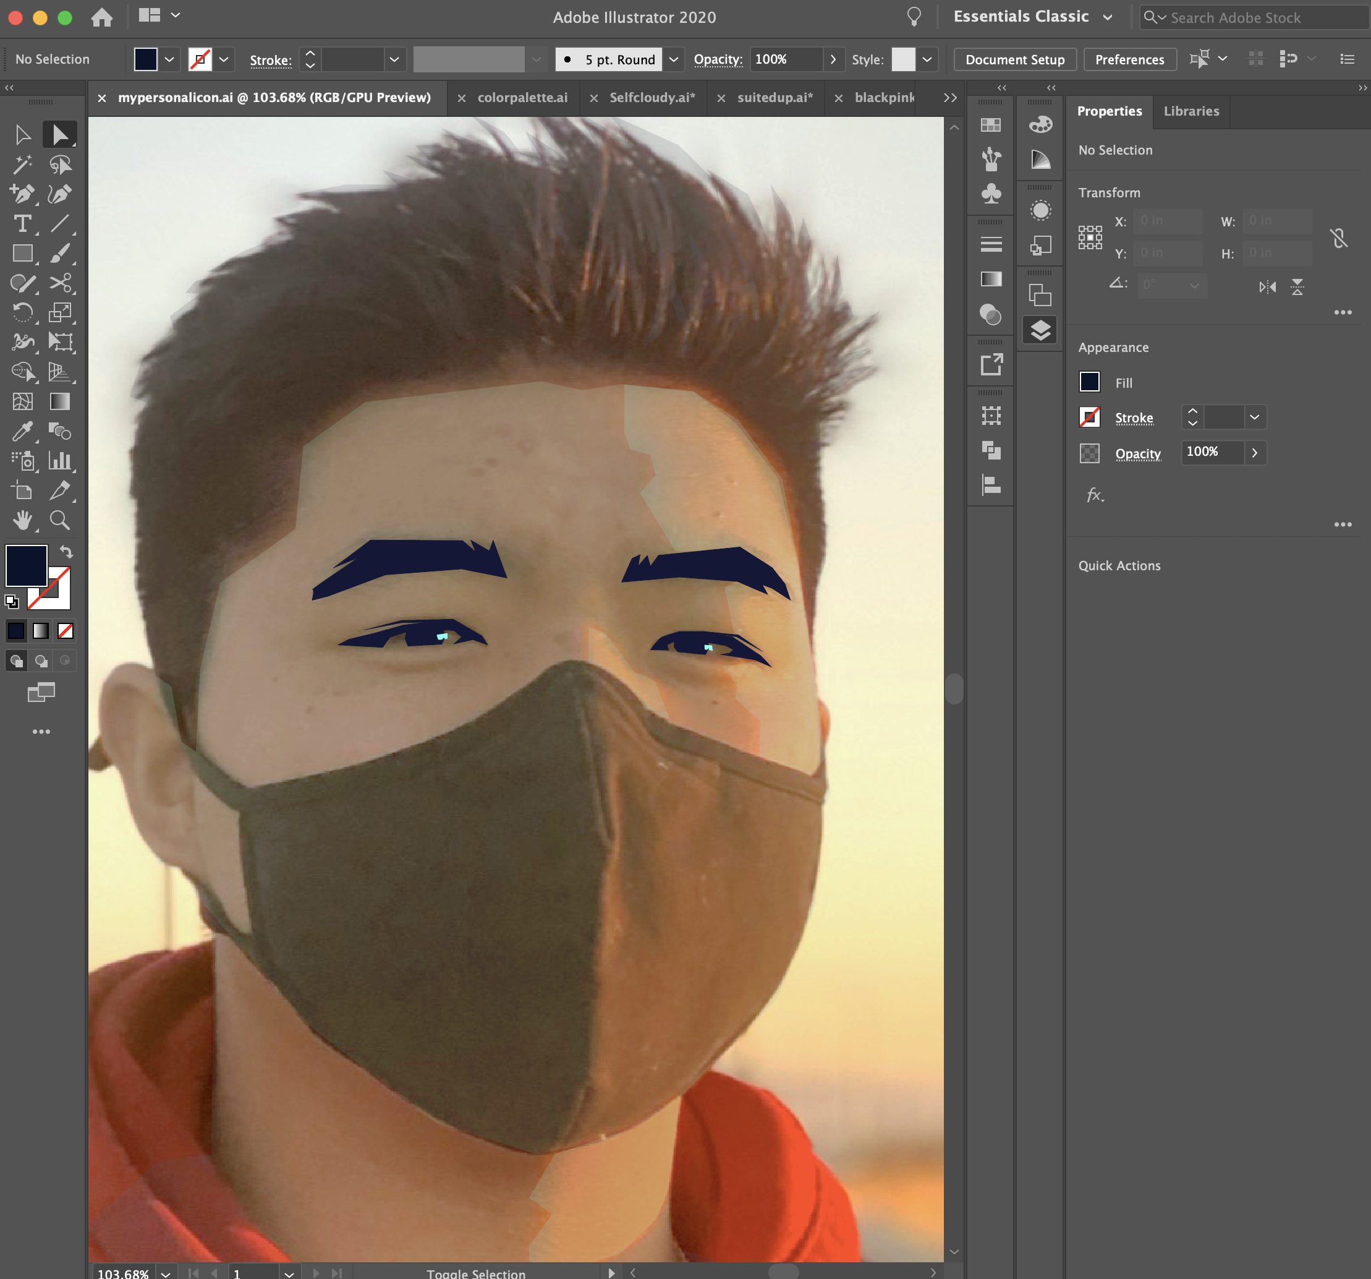
Task: Open the artboard number dropdown
Action: pyautogui.click(x=290, y=1273)
